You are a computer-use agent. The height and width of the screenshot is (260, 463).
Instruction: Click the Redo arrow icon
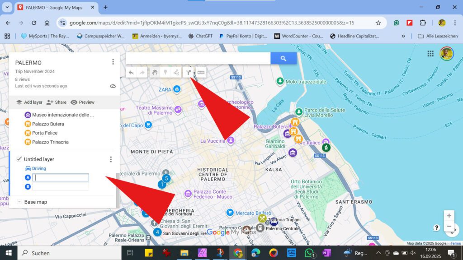(142, 72)
